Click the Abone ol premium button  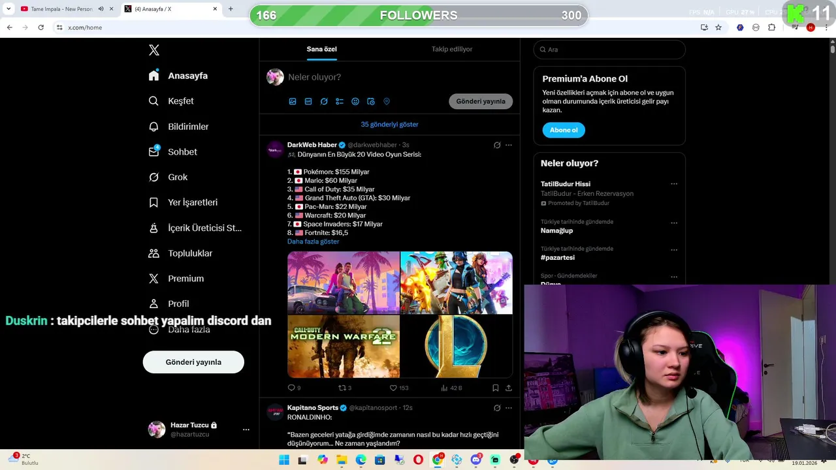click(x=564, y=130)
